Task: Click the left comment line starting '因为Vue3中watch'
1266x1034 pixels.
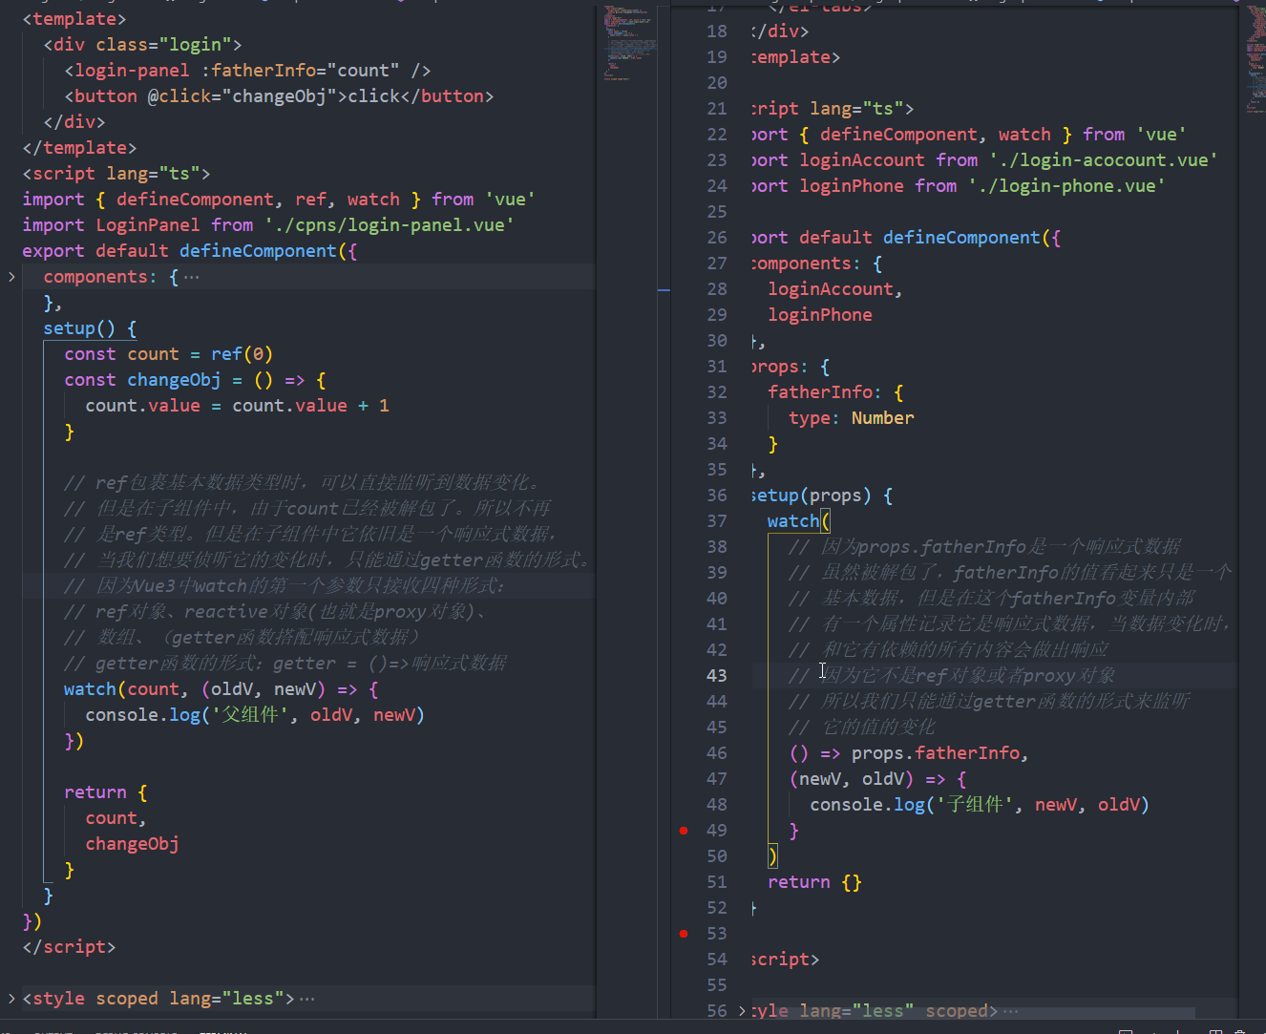Action: 285,586
